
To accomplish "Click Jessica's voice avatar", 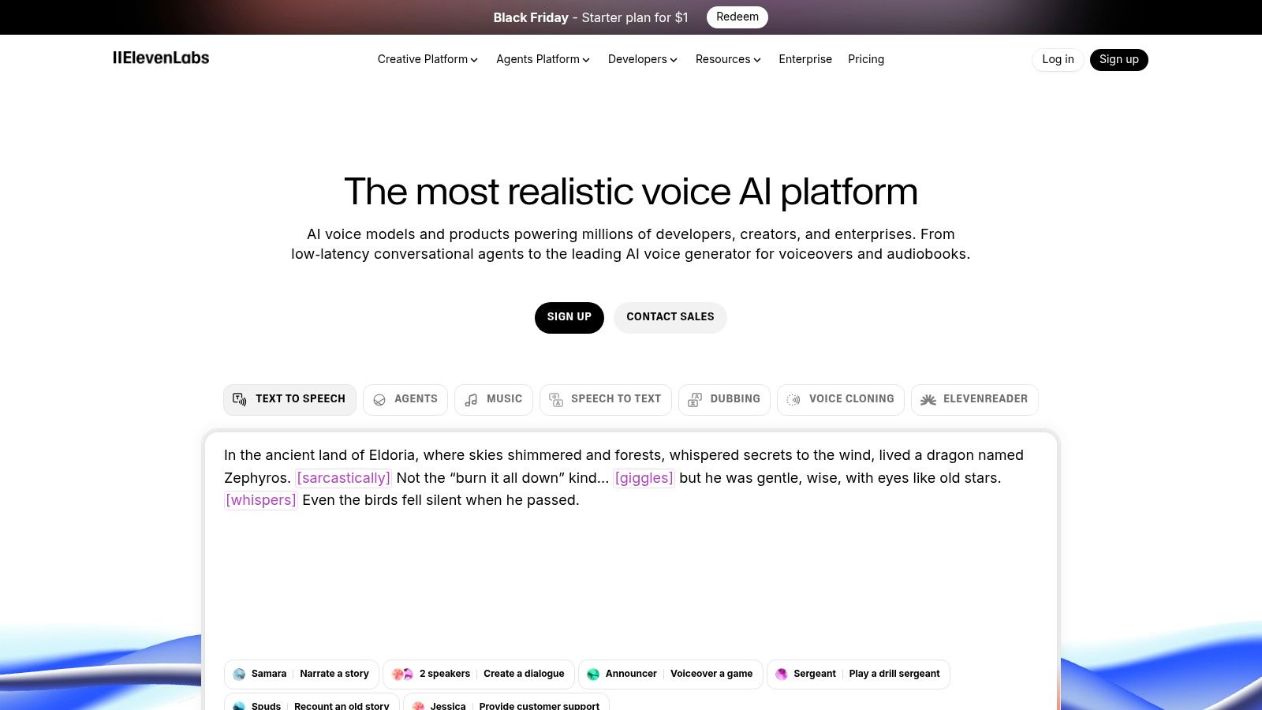I will point(418,704).
